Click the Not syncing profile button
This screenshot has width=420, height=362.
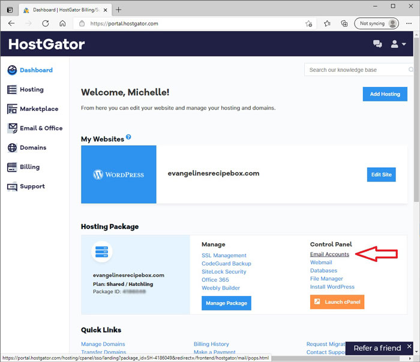(376, 23)
